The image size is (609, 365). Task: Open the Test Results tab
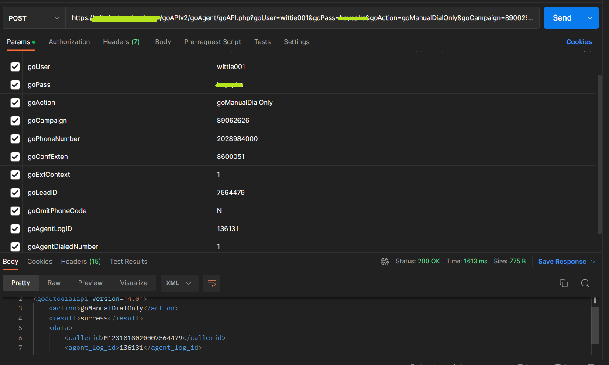pos(128,262)
